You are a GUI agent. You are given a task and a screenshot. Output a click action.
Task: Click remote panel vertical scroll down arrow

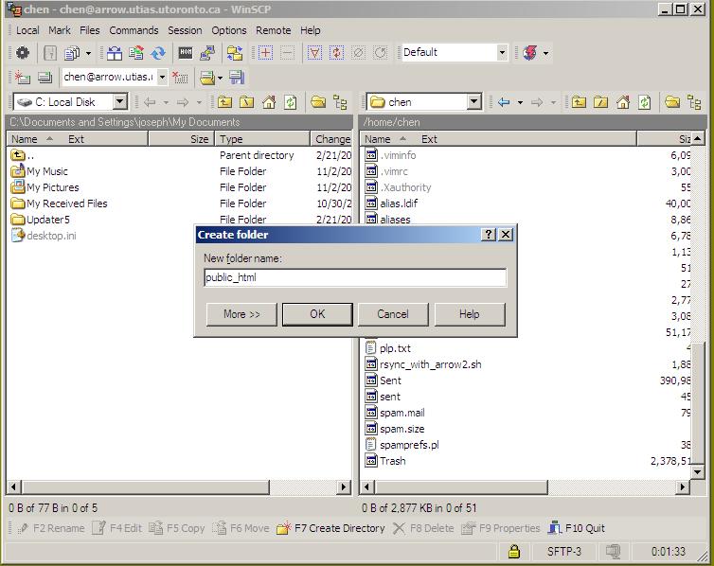698,471
